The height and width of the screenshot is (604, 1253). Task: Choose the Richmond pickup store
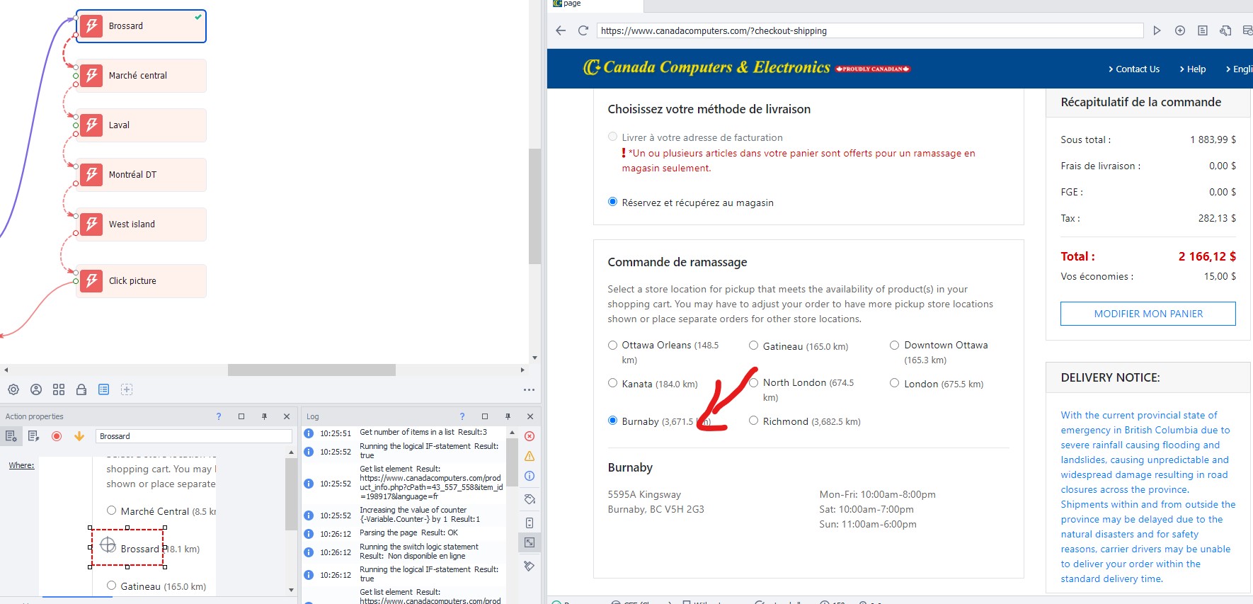(754, 421)
